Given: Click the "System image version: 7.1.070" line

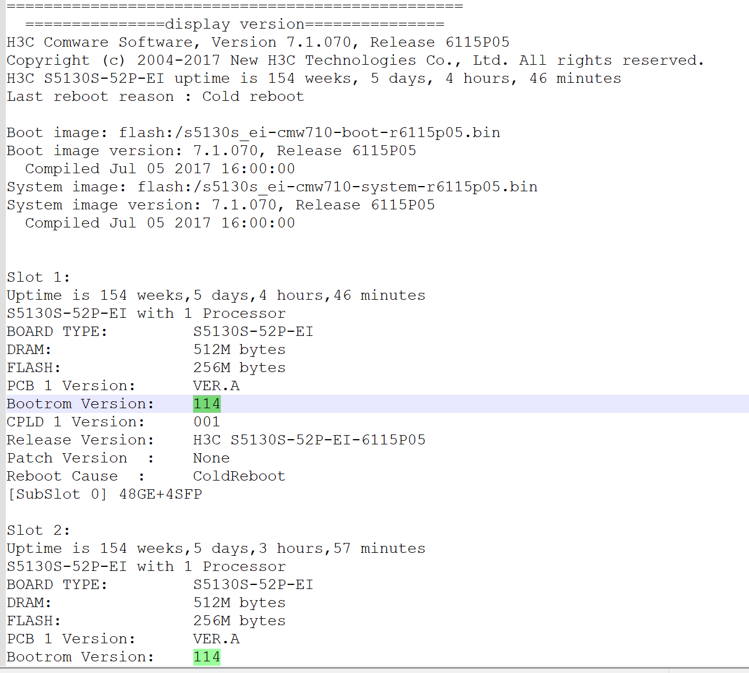Looking at the screenshot, I should click(x=221, y=205).
